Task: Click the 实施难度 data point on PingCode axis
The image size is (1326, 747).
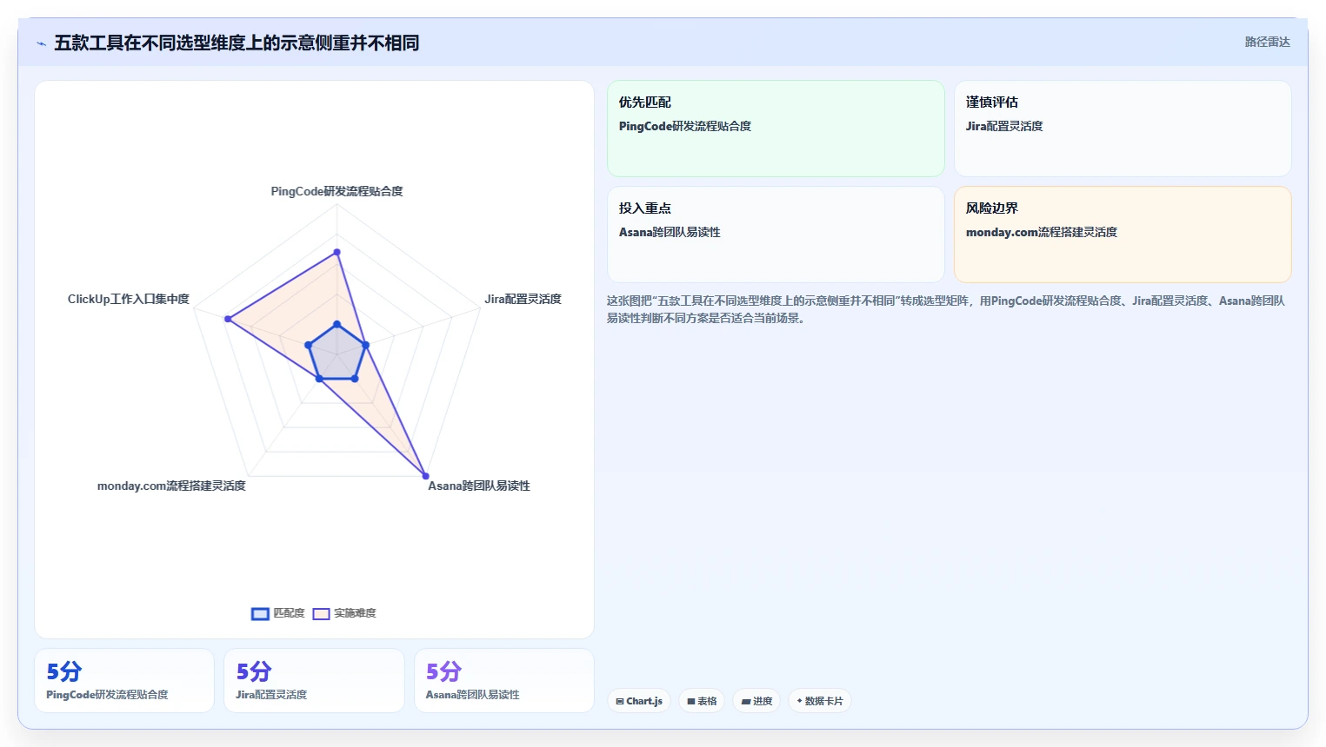Action: 337,252
